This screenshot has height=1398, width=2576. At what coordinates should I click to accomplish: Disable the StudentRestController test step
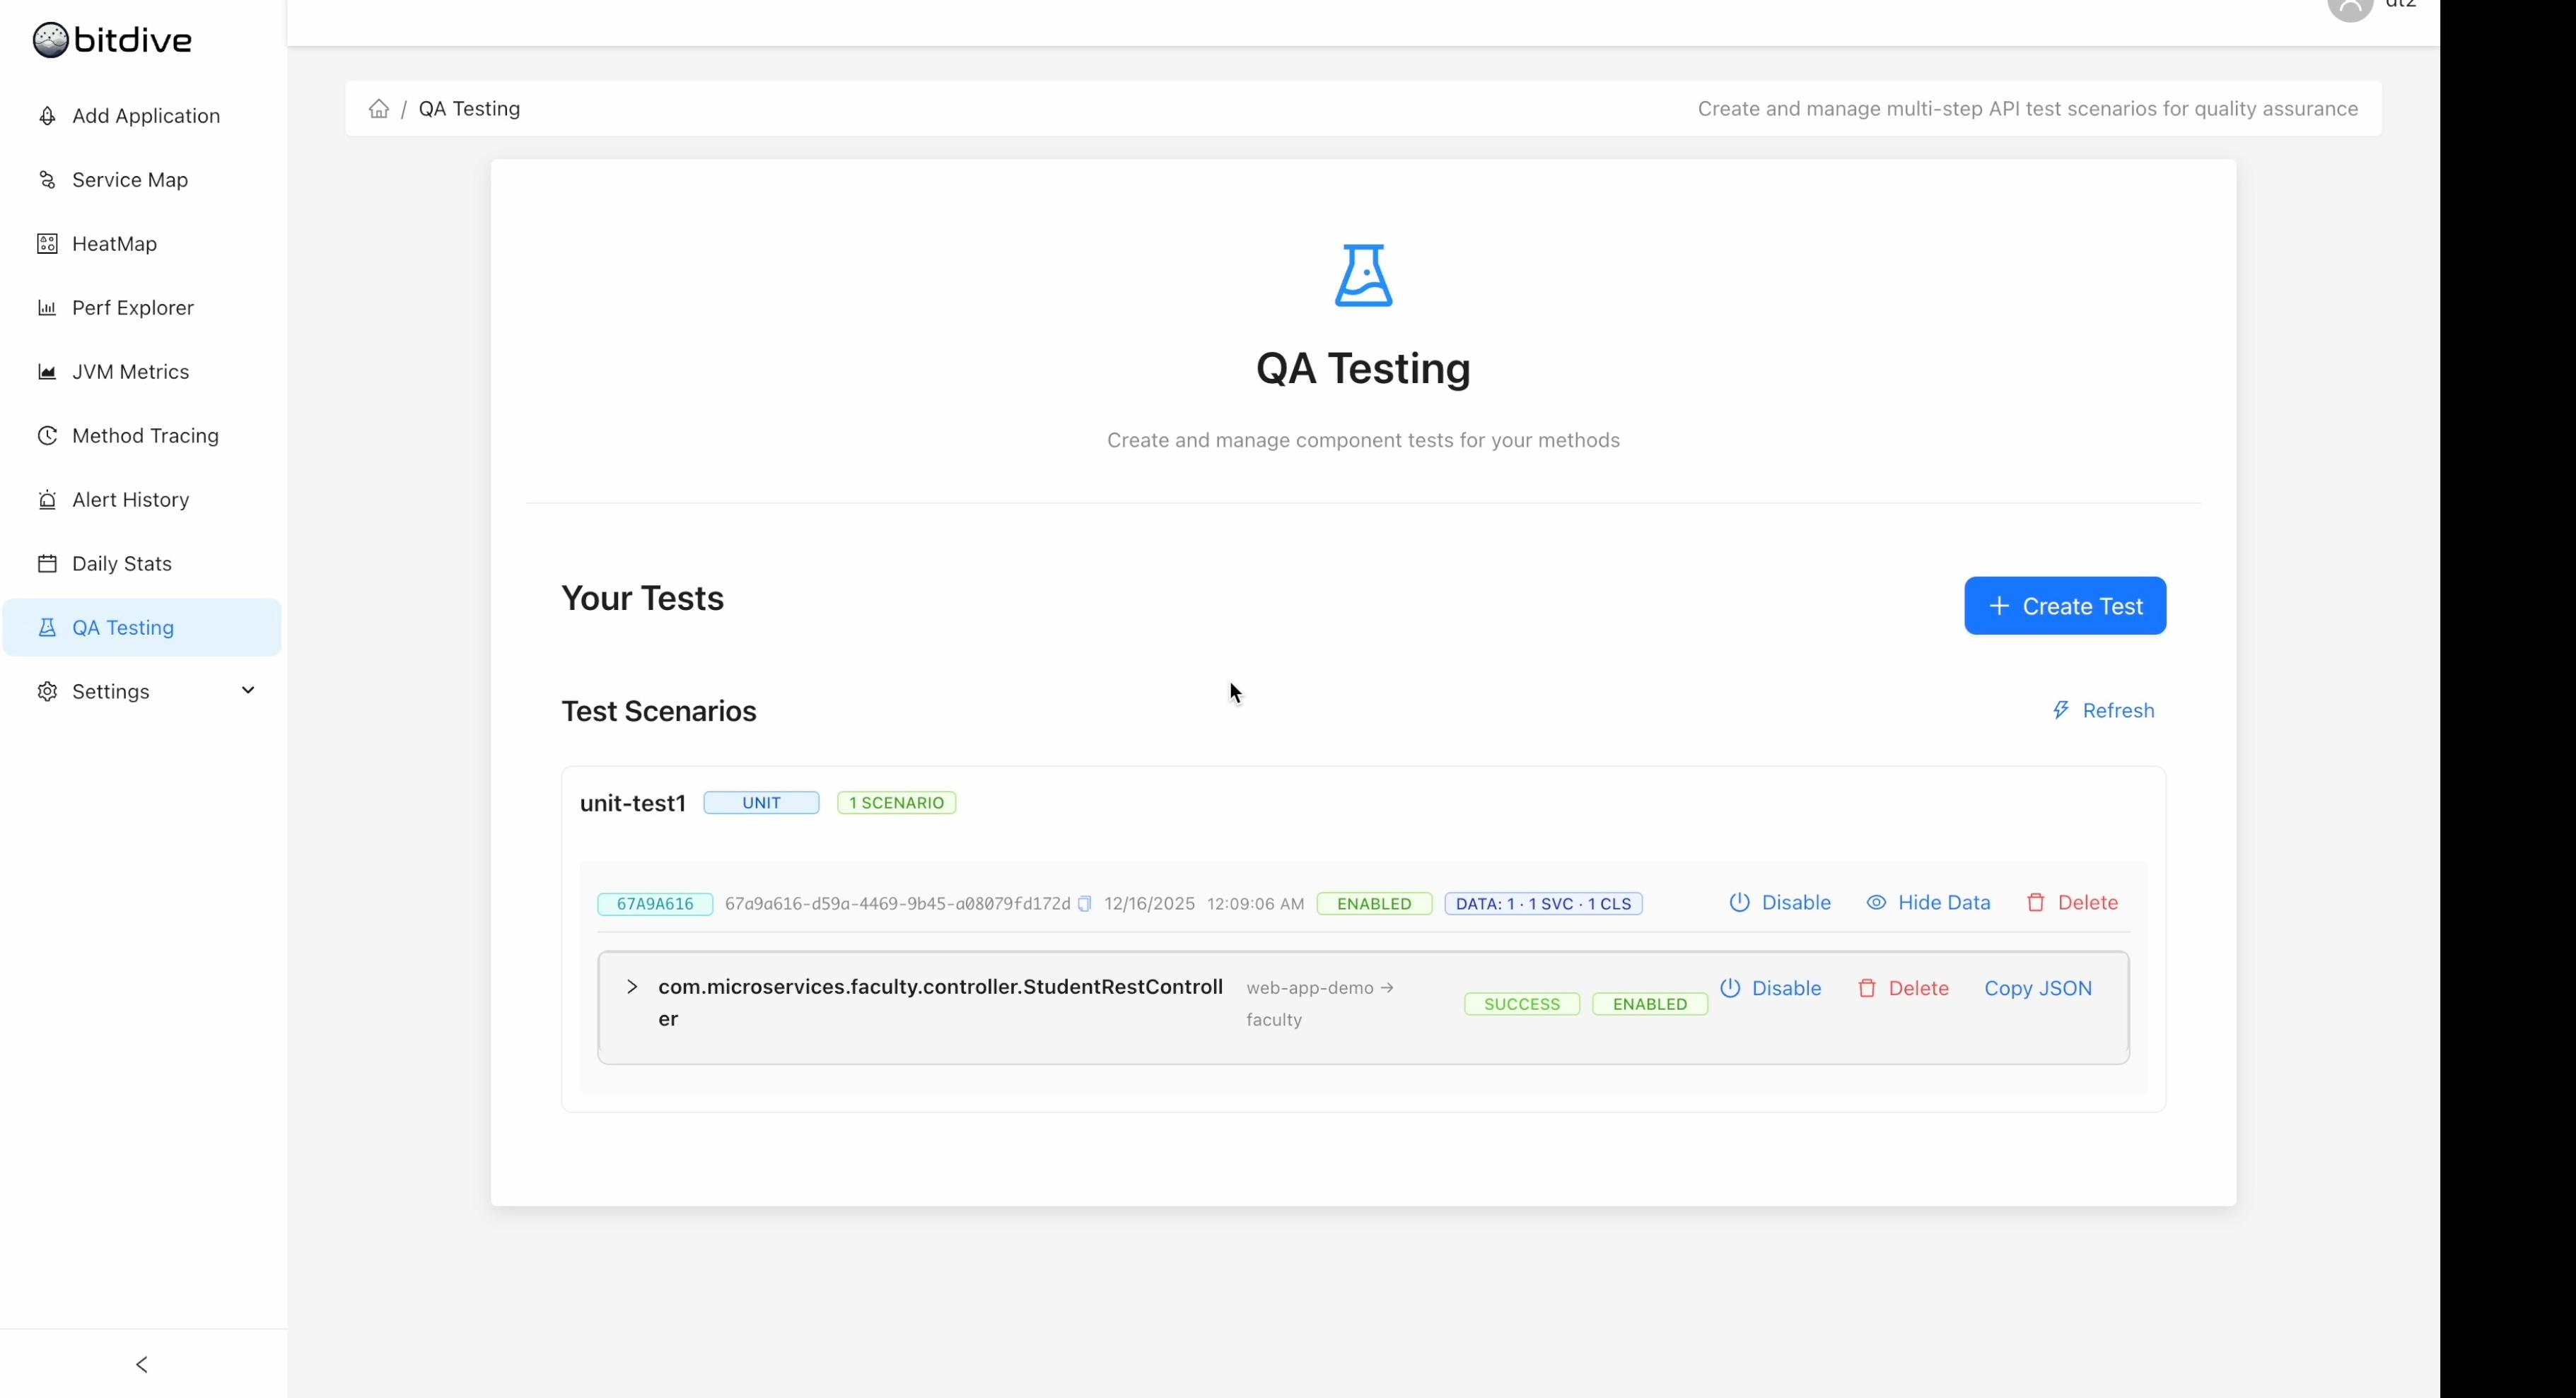point(1770,988)
